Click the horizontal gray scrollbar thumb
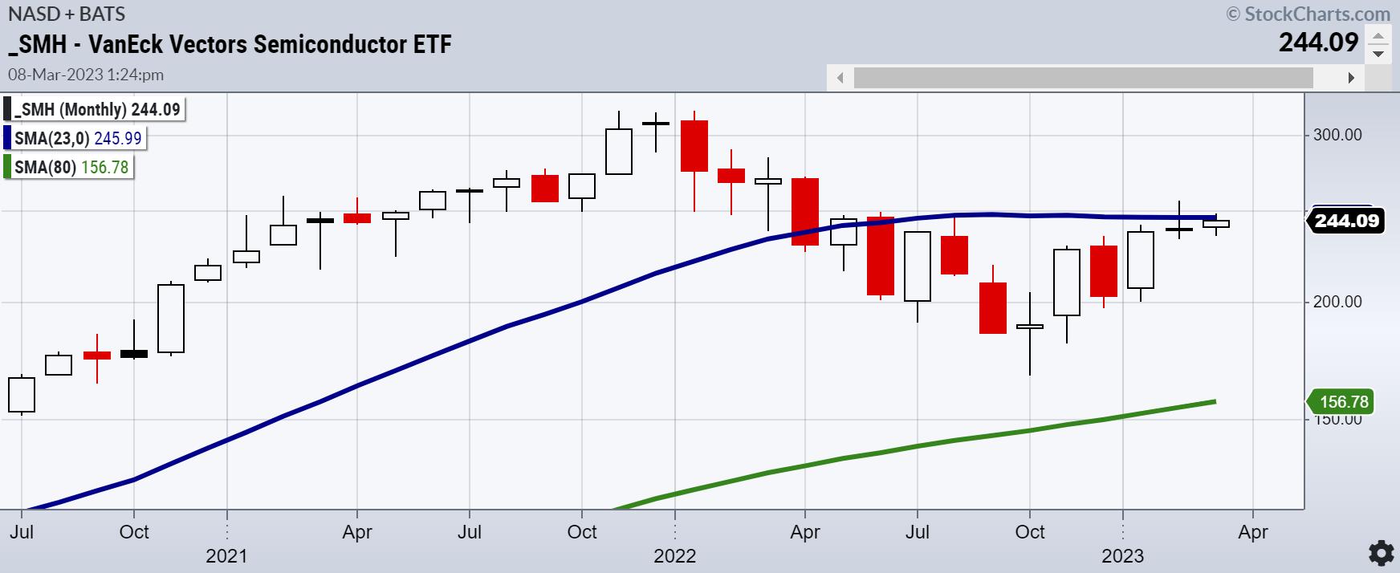Viewport: 1400px width, 573px height. [1083, 78]
